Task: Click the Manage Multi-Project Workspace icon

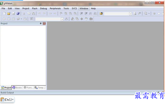Action: (77, 19)
